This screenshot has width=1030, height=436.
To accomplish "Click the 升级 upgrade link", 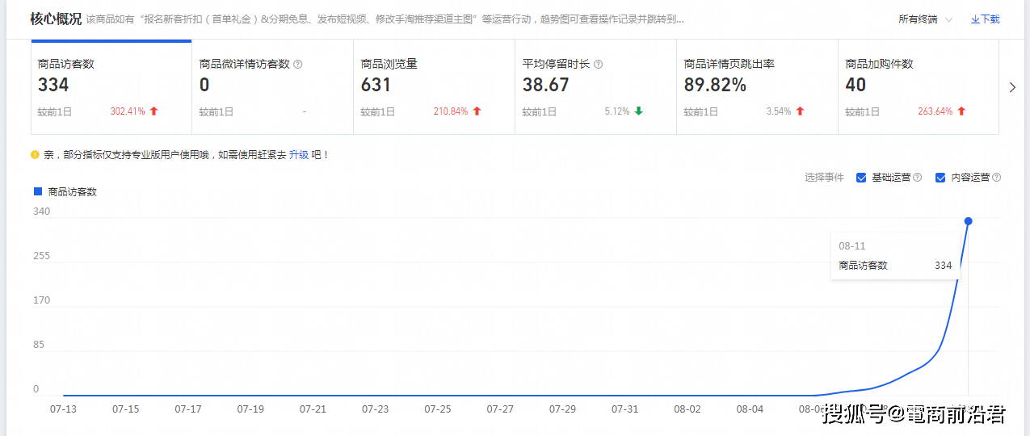I will (299, 154).
